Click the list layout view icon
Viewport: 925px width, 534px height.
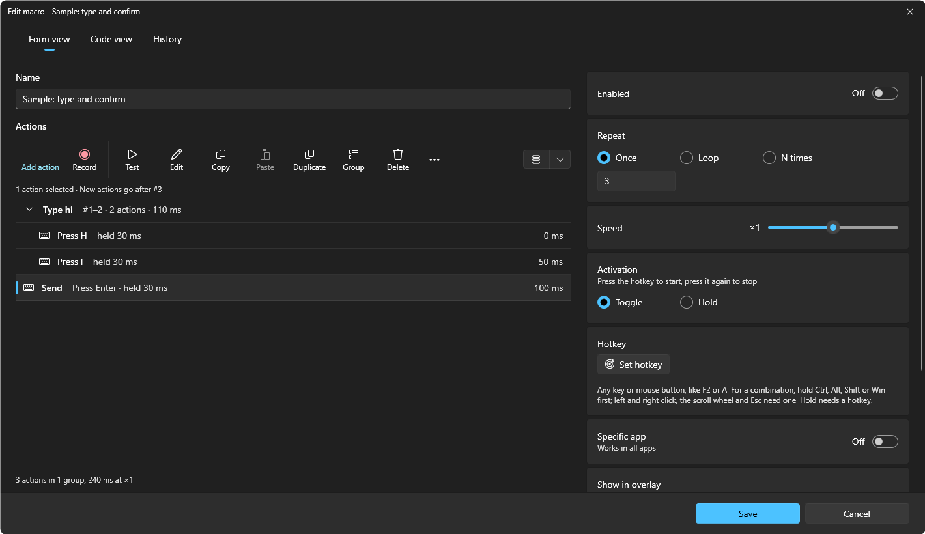click(x=536, y=160)
